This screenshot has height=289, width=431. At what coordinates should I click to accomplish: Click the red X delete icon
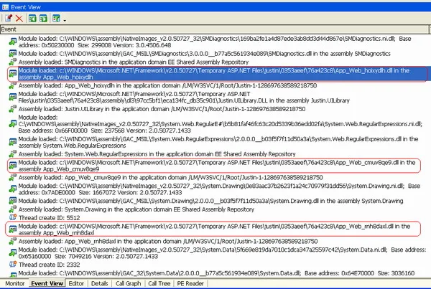point(19,19)
